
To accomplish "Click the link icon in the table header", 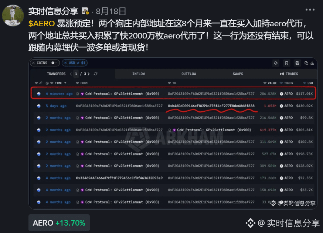I will click(x=41, y=83).
